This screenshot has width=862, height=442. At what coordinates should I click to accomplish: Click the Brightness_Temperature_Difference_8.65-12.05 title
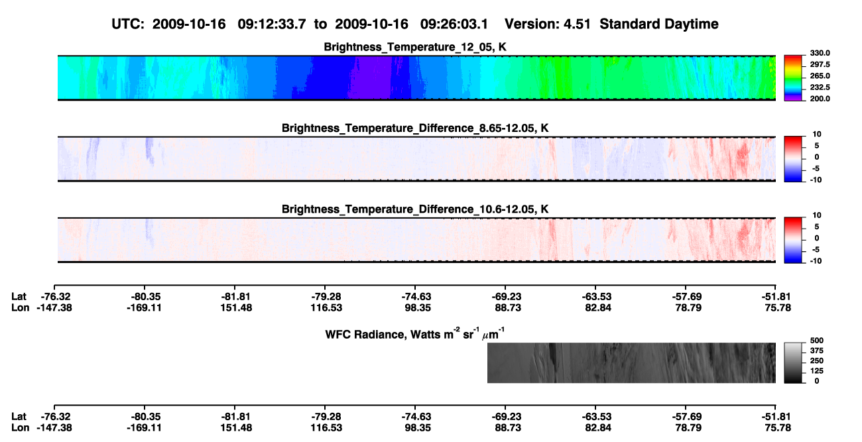[x=415, y=128]
